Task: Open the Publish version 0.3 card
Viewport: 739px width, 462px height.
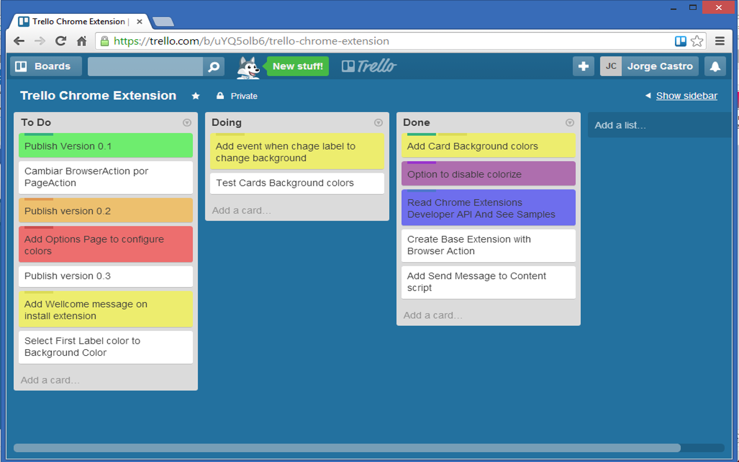Action: 106,276
